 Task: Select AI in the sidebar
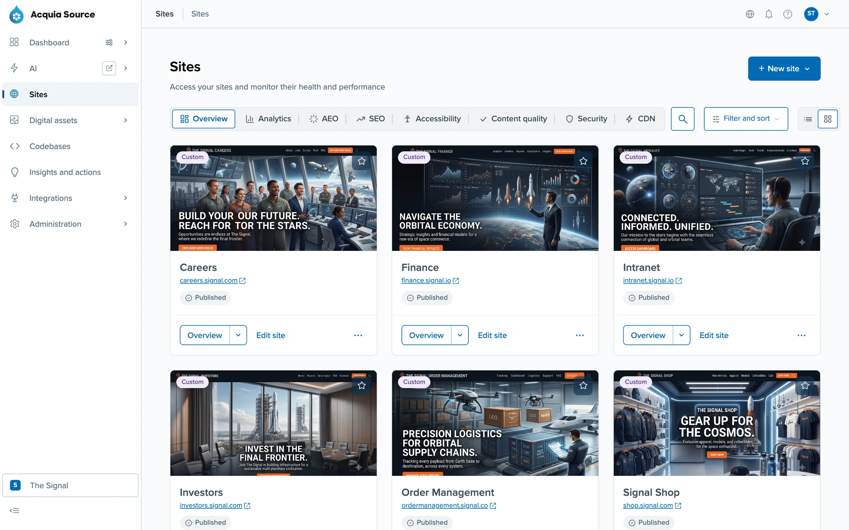point(33,68)
